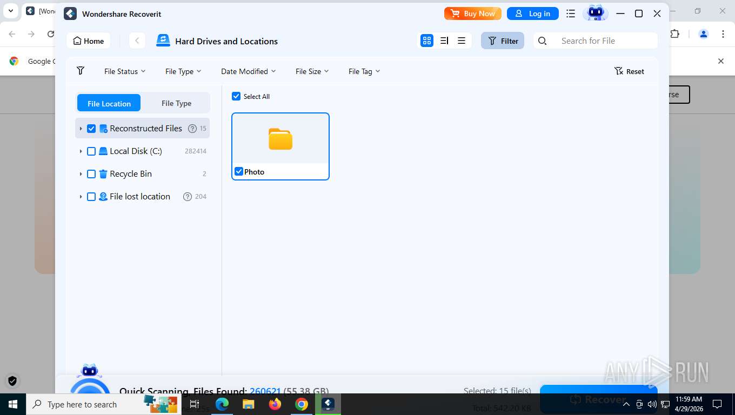Click the Recycle Bin trash icon
735x415 pixels.
point(103,174)
